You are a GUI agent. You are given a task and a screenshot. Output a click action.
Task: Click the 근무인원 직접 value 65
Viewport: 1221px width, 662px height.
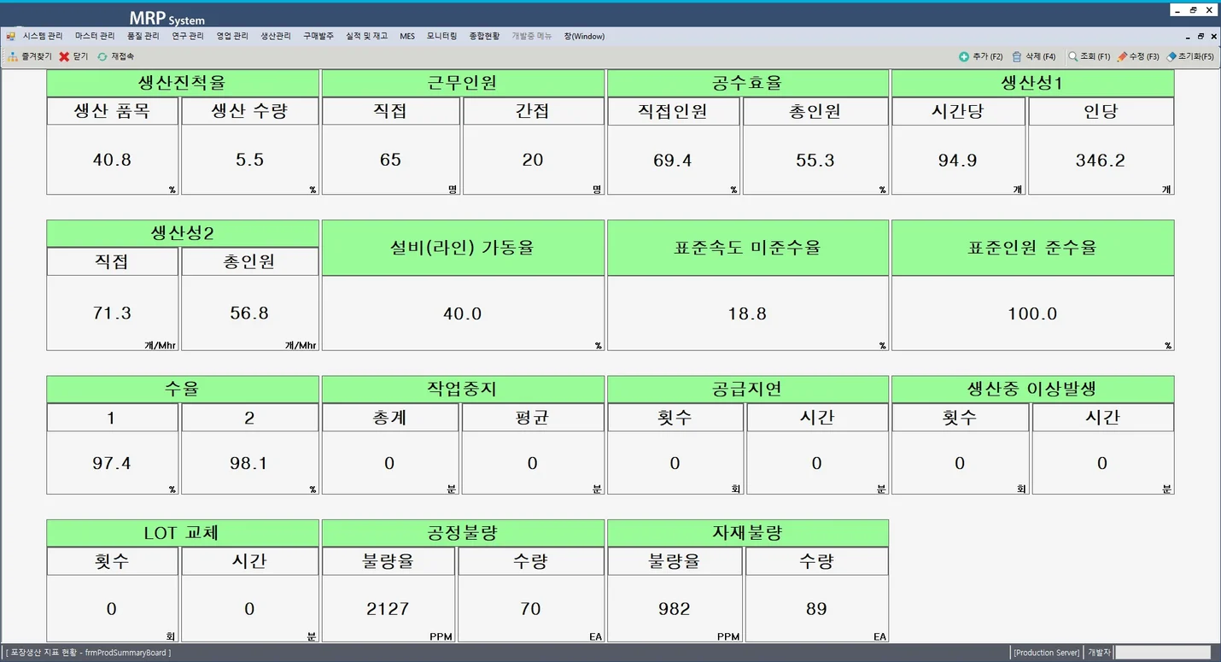pos(391,160)
